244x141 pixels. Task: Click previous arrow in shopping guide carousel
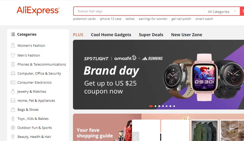135,137
